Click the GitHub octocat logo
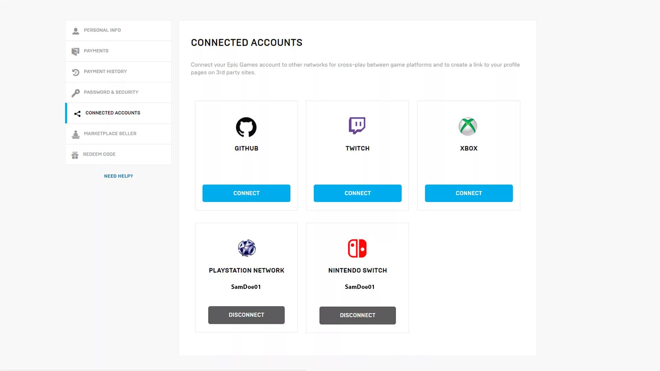The image size is (660, 371). [x=246, y=127]
